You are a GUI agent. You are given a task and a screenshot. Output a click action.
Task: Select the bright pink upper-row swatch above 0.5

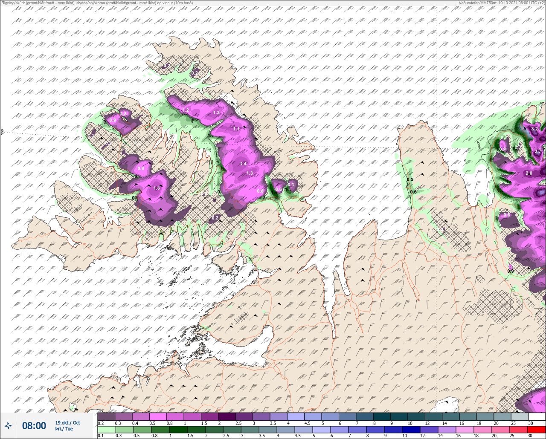point(158,417)
